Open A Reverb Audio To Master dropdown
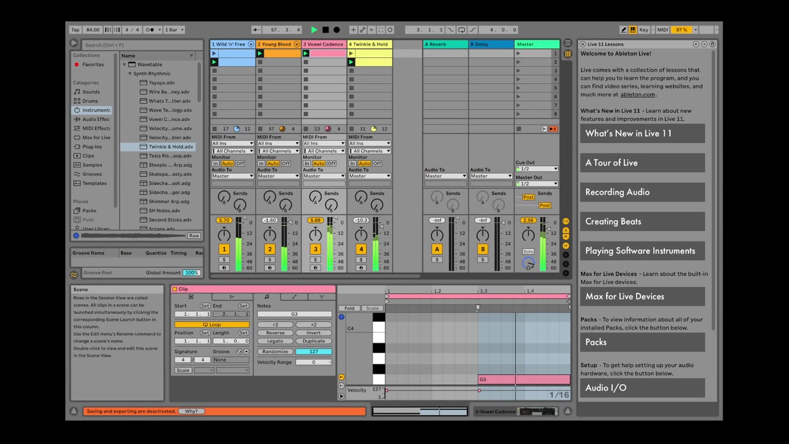Image resolution: width=789 pixels, height=444 pixels. click(446, 176)
